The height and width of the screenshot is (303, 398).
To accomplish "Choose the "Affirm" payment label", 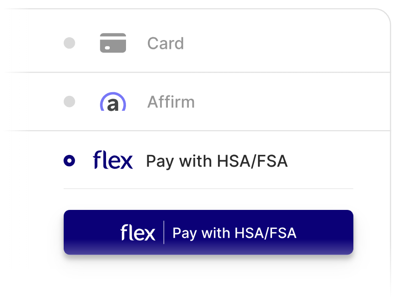I will coord(171,102).
